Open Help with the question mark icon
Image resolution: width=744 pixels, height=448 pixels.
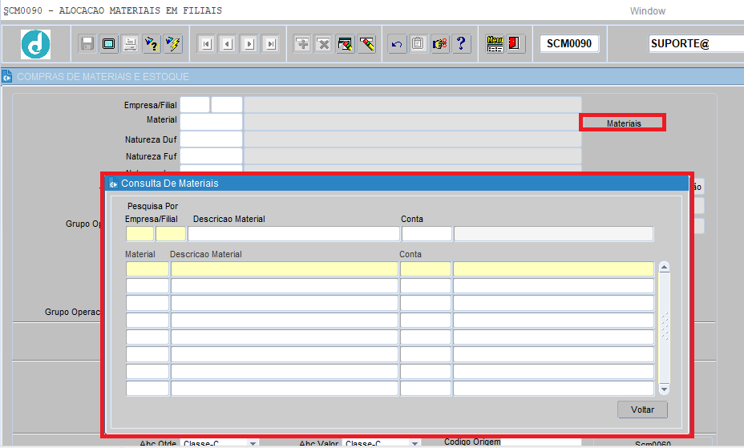point(461,44)
